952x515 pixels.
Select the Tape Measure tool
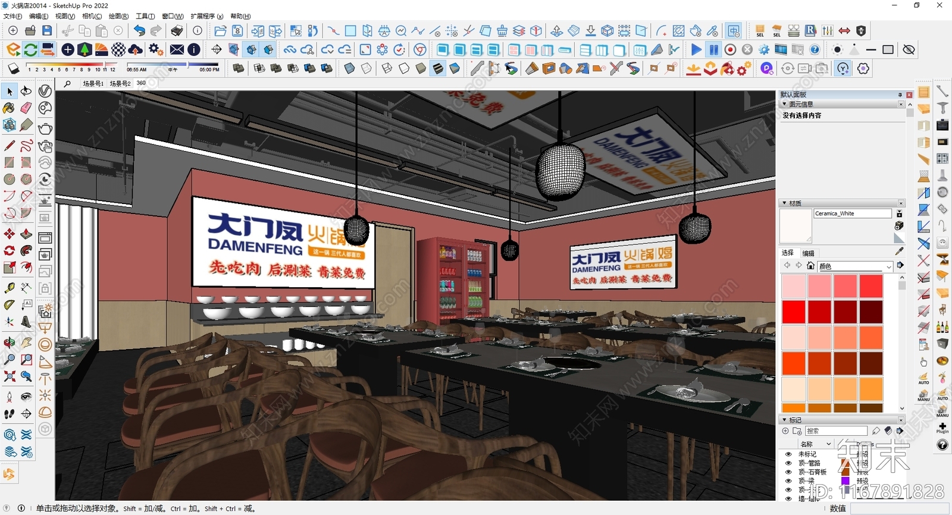point(10,288)
